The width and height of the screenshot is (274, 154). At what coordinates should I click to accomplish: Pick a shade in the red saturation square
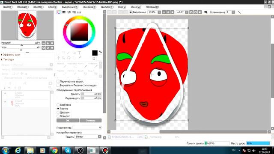(x=79, y=32)
